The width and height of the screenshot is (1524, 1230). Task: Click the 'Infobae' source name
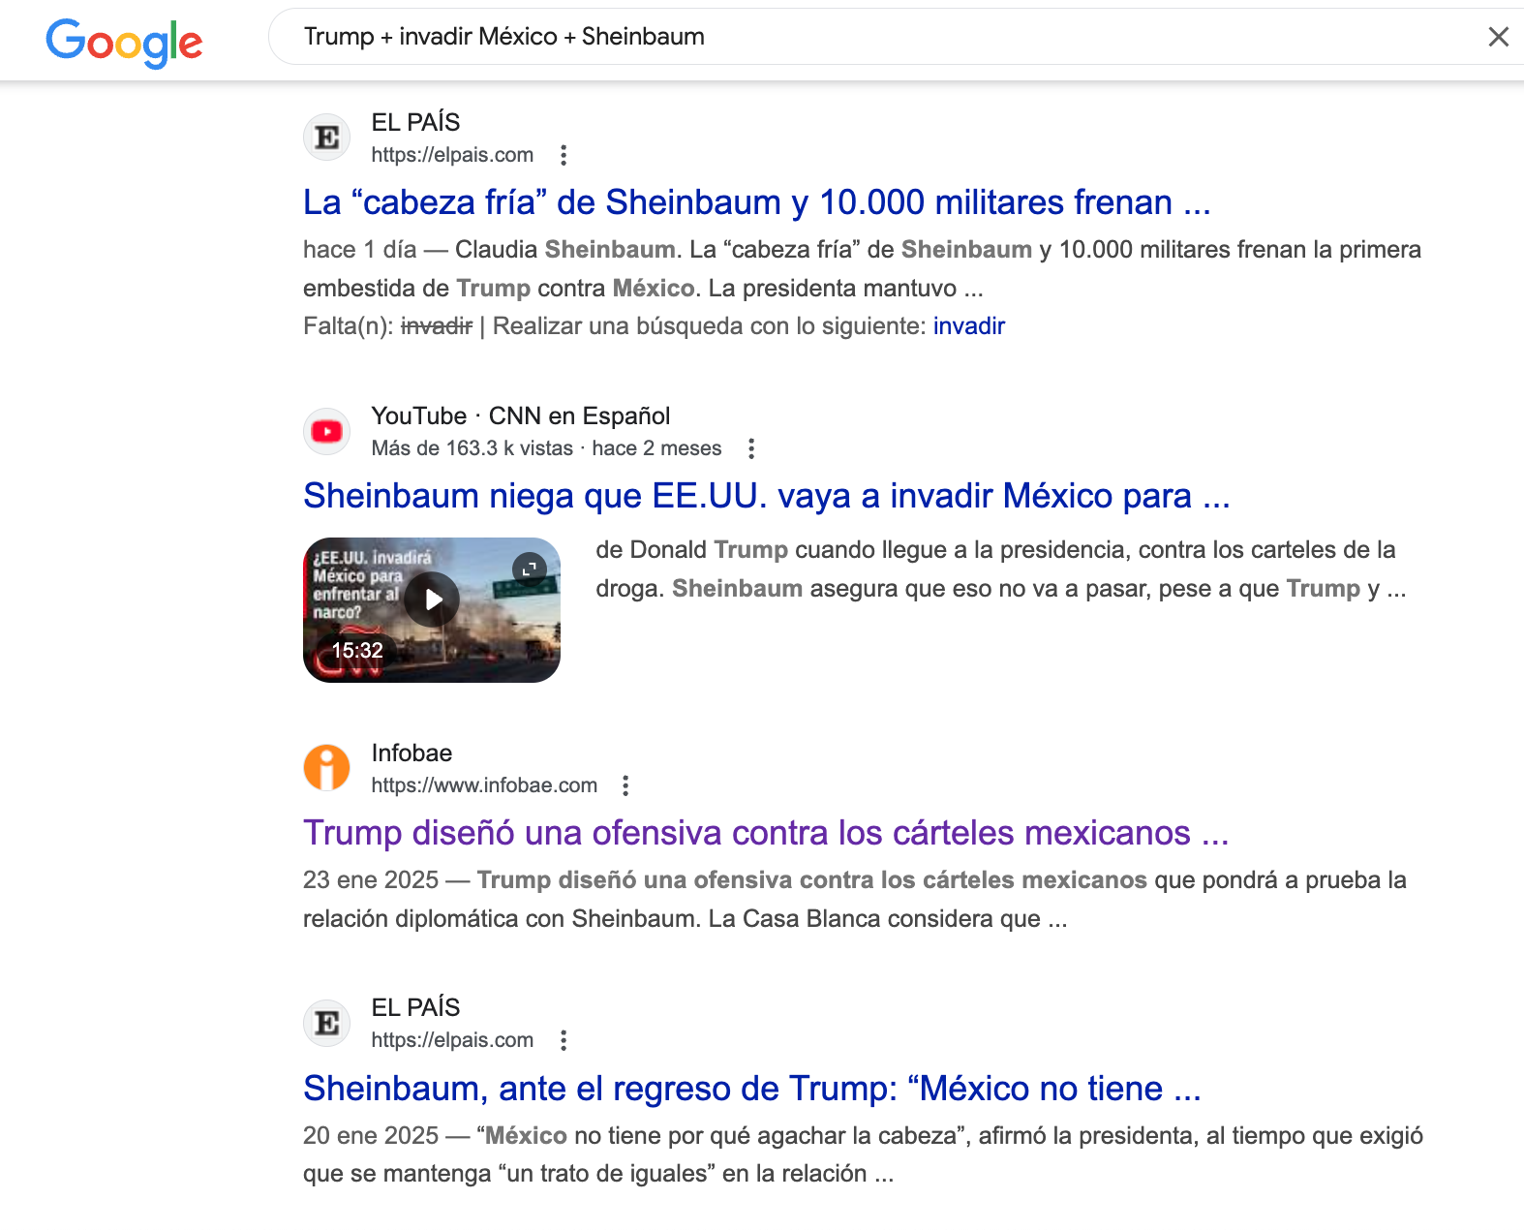[411, 753]
